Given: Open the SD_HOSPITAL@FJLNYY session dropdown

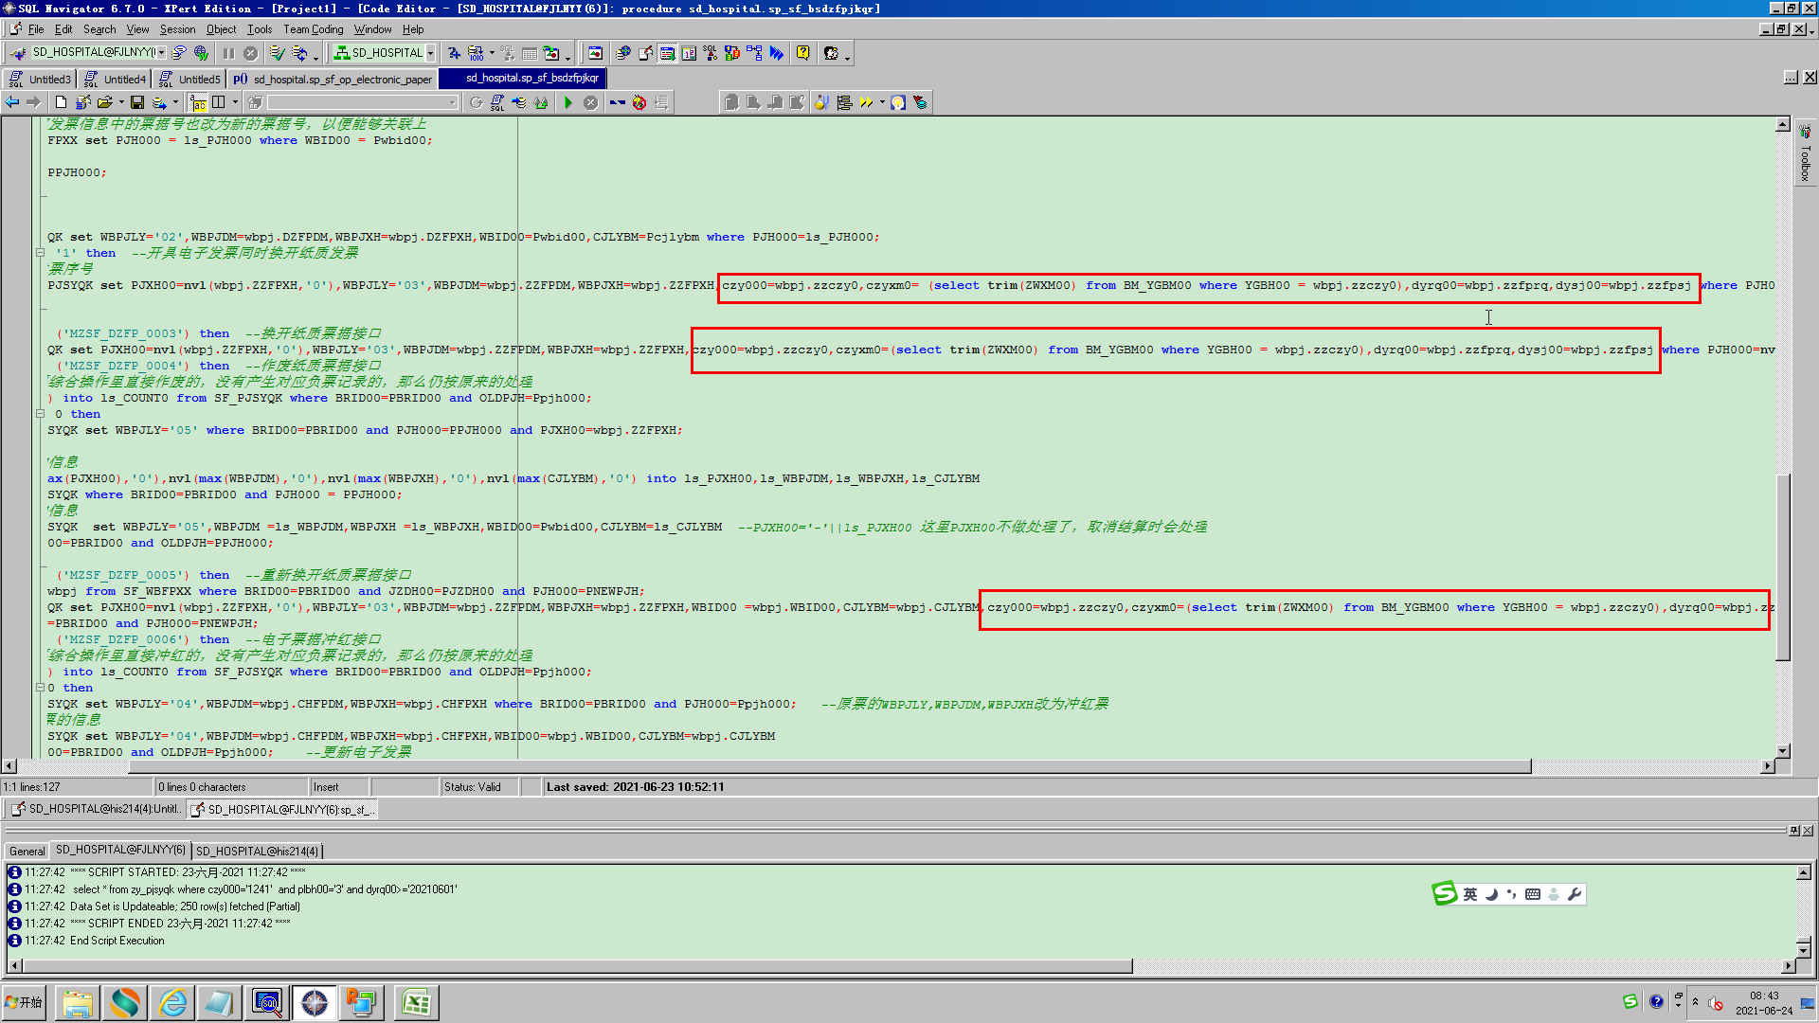Looking at the screenshot, I should pos(161,53).
